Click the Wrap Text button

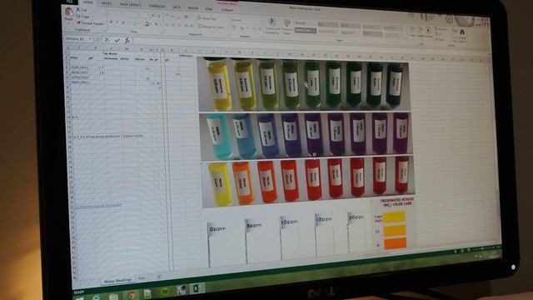click(x=207, y=18)
